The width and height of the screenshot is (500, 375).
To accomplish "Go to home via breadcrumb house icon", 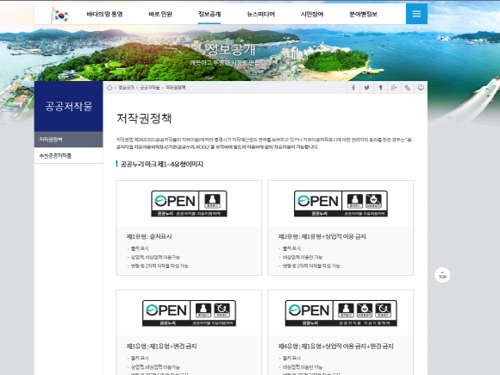I will click(109, 88).
